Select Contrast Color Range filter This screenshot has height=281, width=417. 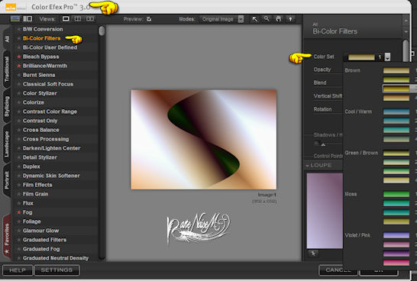[50, 111]
